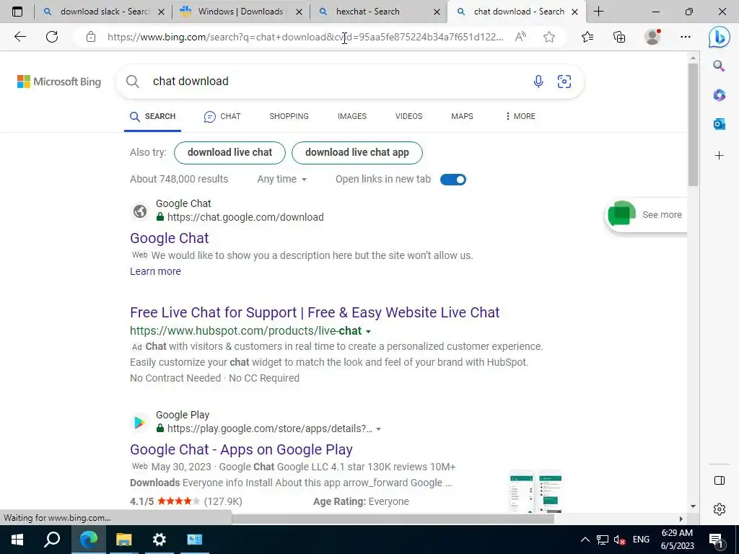The width and height of the screenshot is (739, 554).
Task: Open the VIDEOS results tab
Action: [x=408, y=116]
